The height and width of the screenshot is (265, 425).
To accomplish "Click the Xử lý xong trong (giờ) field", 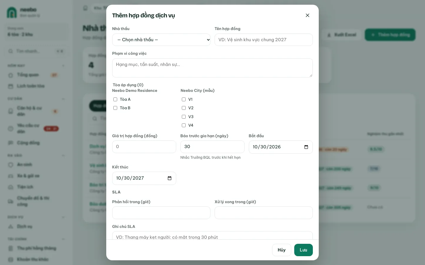I will [264, 213].
